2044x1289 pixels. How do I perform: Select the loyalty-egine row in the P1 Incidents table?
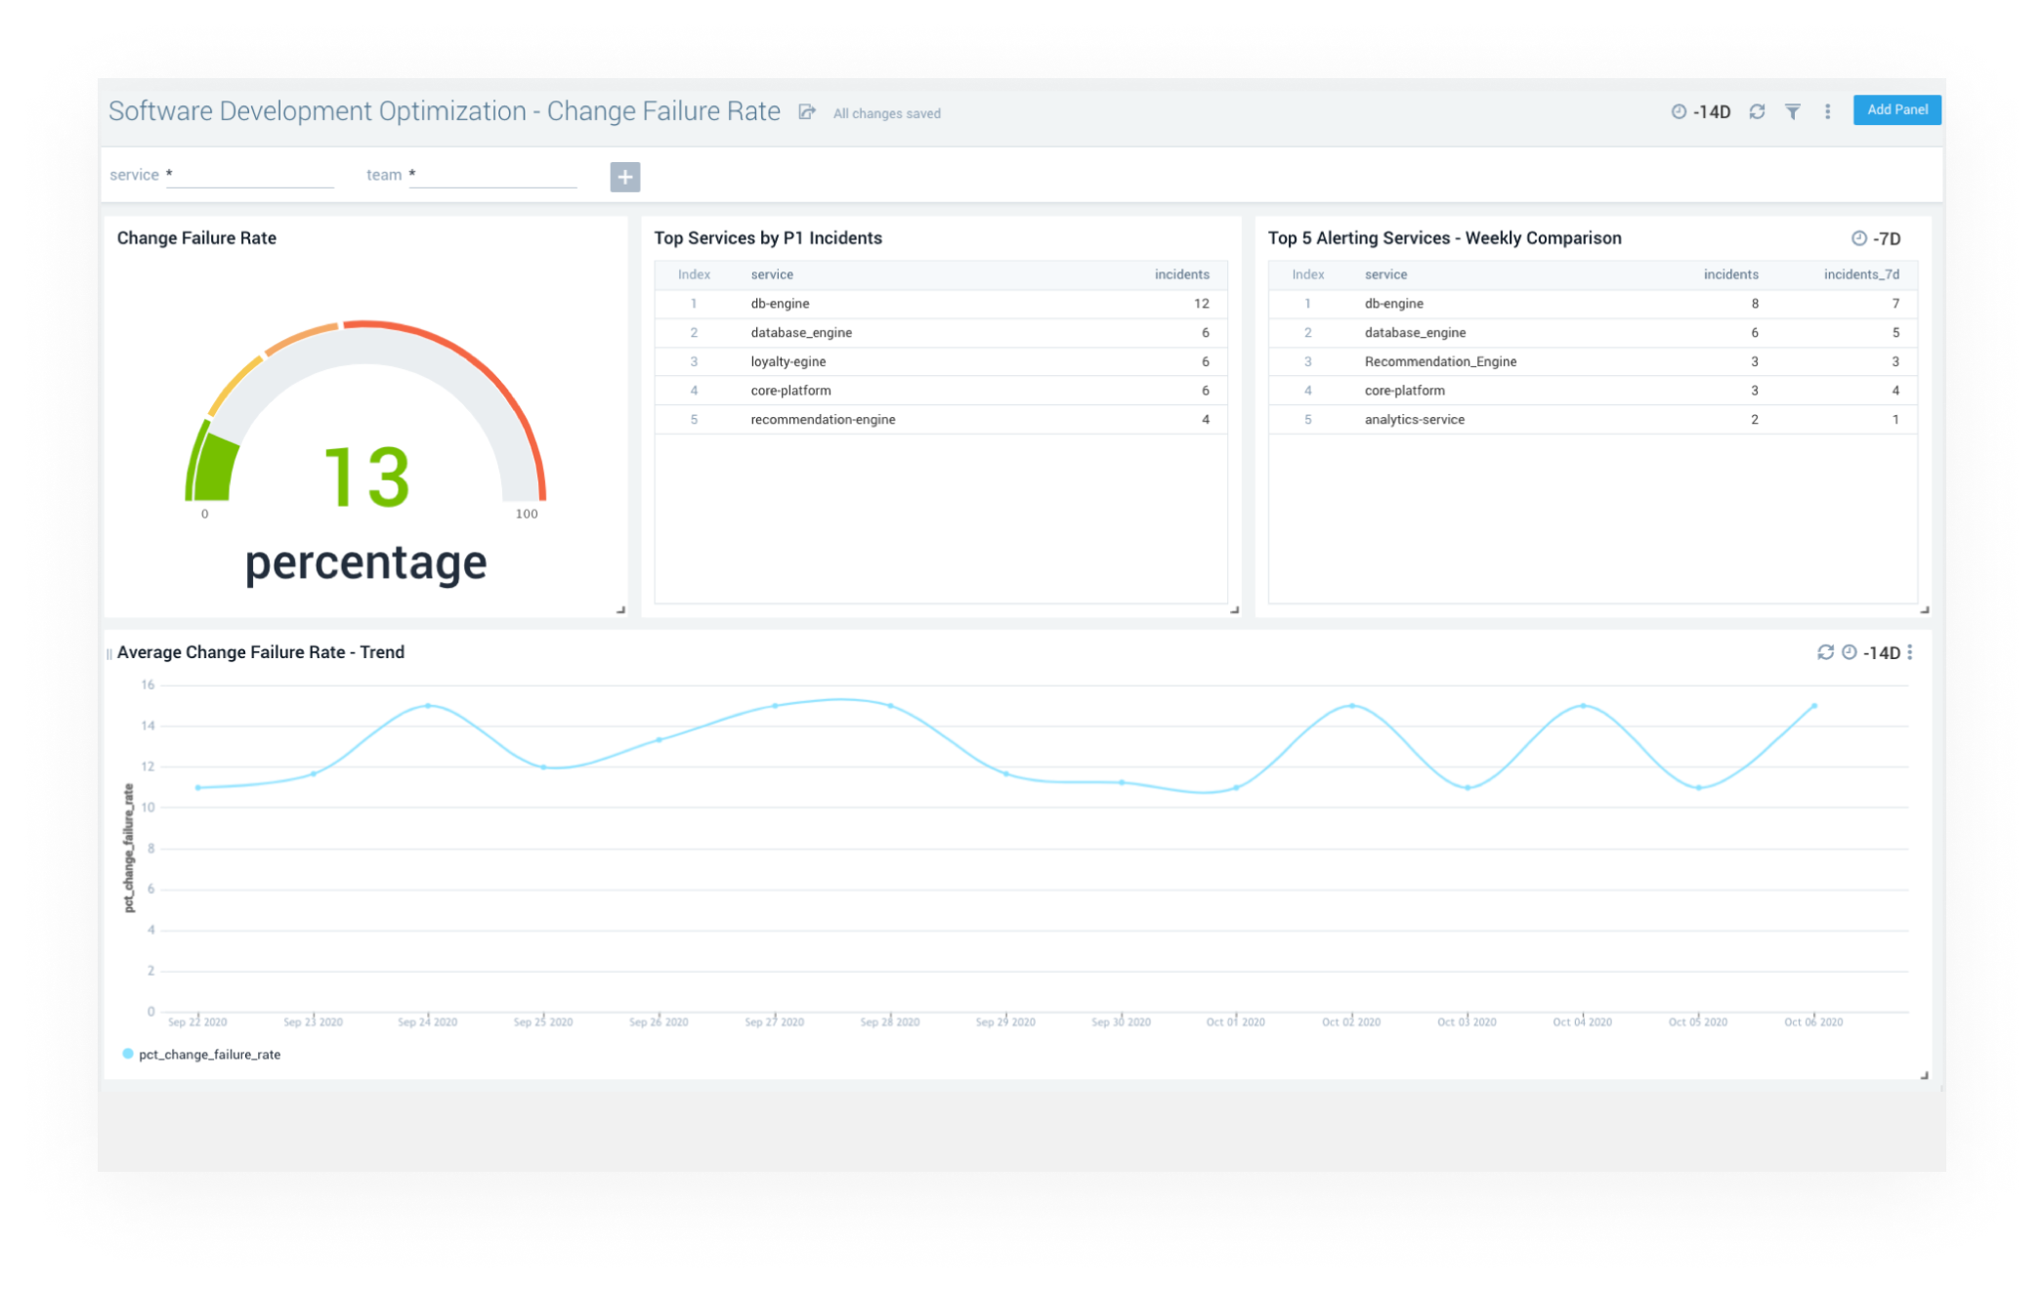pyautogui.click(x=941, y=362)
